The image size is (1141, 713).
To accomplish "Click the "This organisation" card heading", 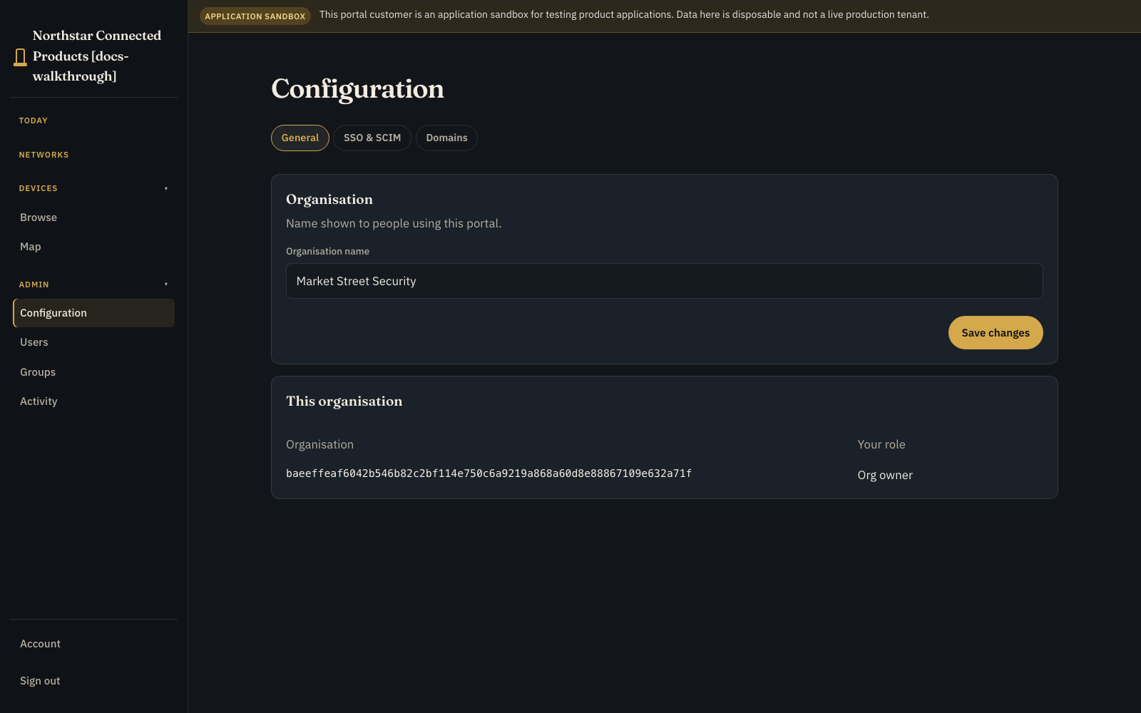I will coord(344,401).
